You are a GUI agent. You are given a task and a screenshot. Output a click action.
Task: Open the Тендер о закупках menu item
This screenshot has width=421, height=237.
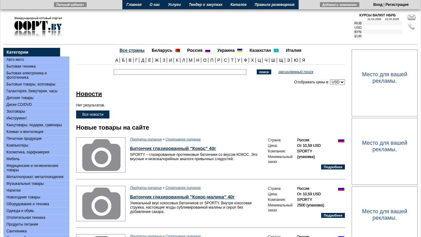[x=206, y=5]
